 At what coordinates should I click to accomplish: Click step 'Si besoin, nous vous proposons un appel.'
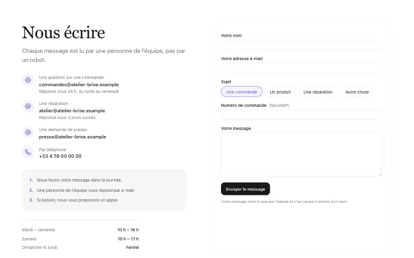click(77, 200)
